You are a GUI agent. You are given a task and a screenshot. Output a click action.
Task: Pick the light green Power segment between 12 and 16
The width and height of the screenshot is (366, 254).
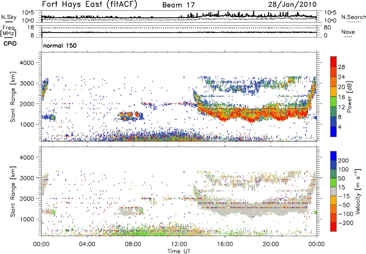(334, 102)
